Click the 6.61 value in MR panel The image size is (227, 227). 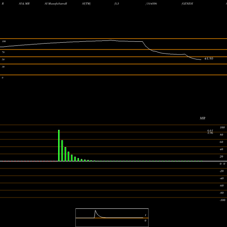coord(210,130)
